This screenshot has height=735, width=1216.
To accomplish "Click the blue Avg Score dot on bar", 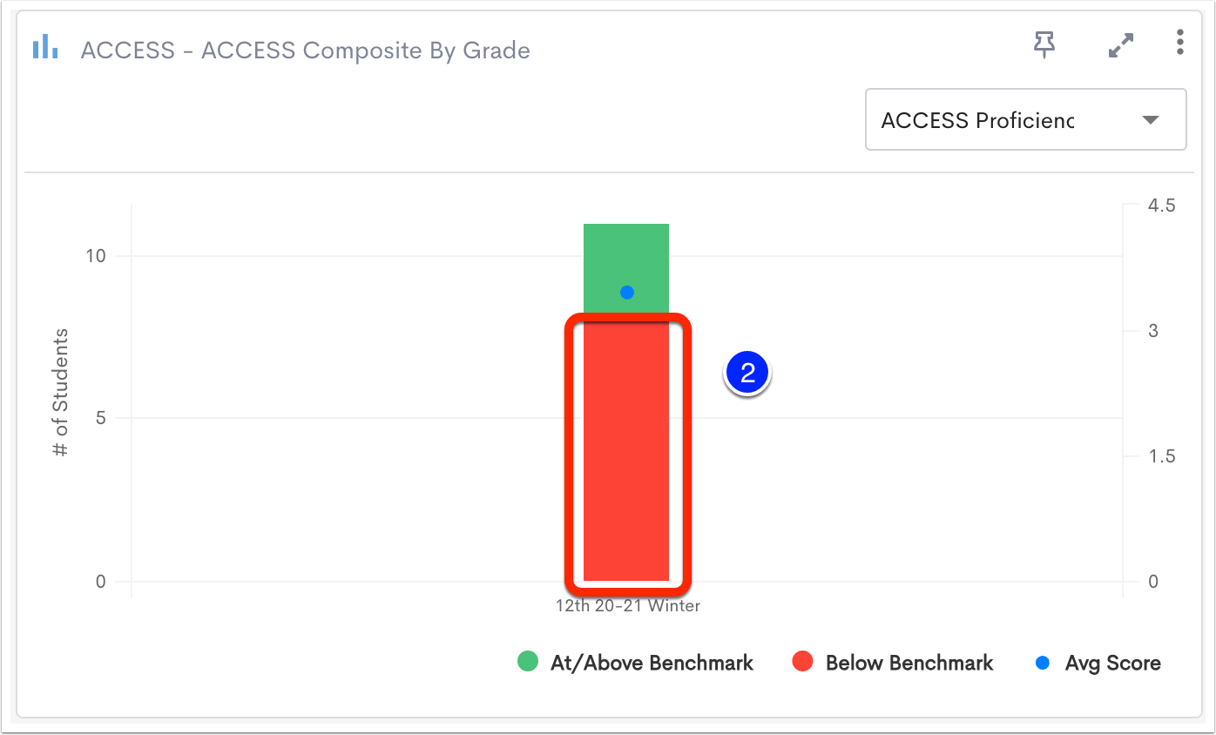I will coord(626,293).
